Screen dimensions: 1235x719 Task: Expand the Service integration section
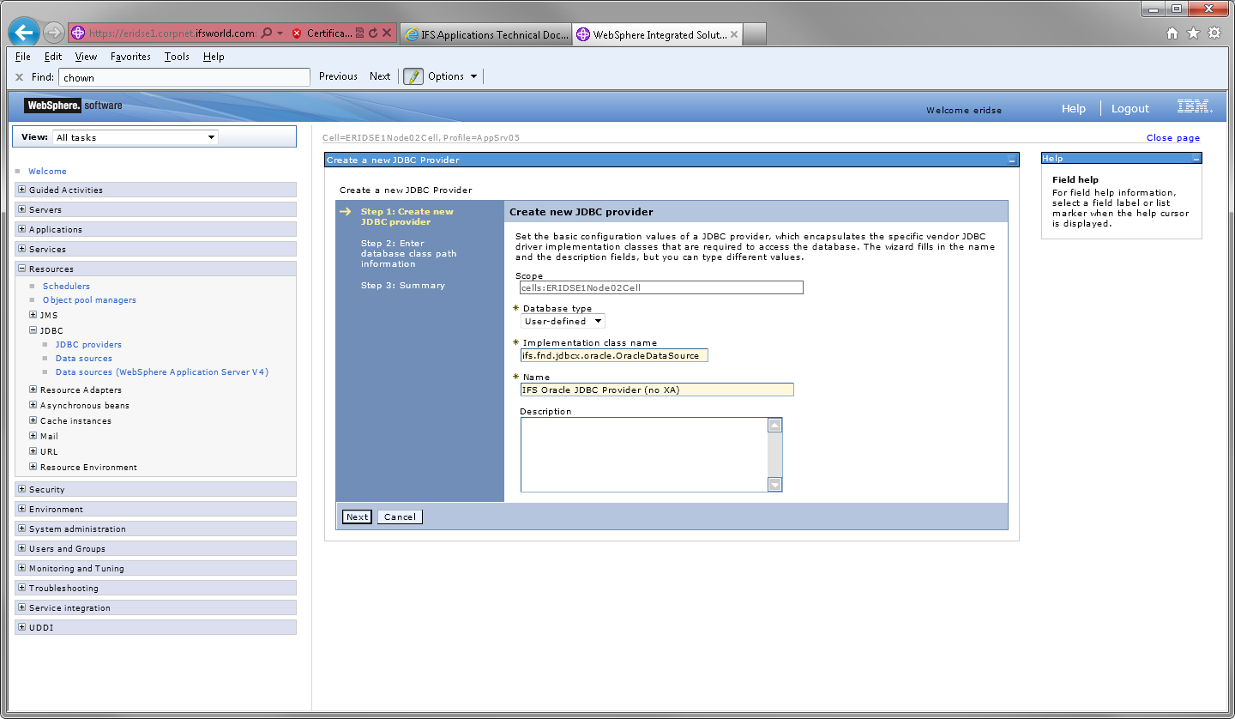pyautogui.click(x=22, y=607)
